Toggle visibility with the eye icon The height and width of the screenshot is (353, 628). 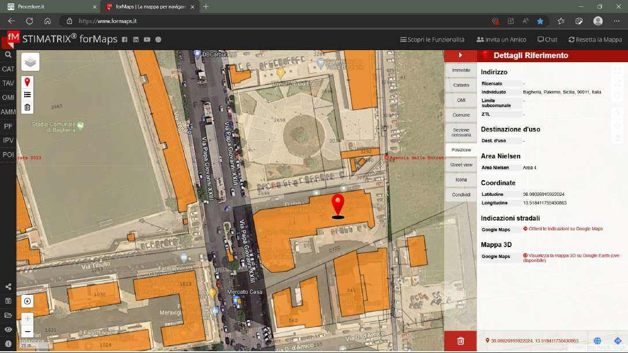click(8, 329)
